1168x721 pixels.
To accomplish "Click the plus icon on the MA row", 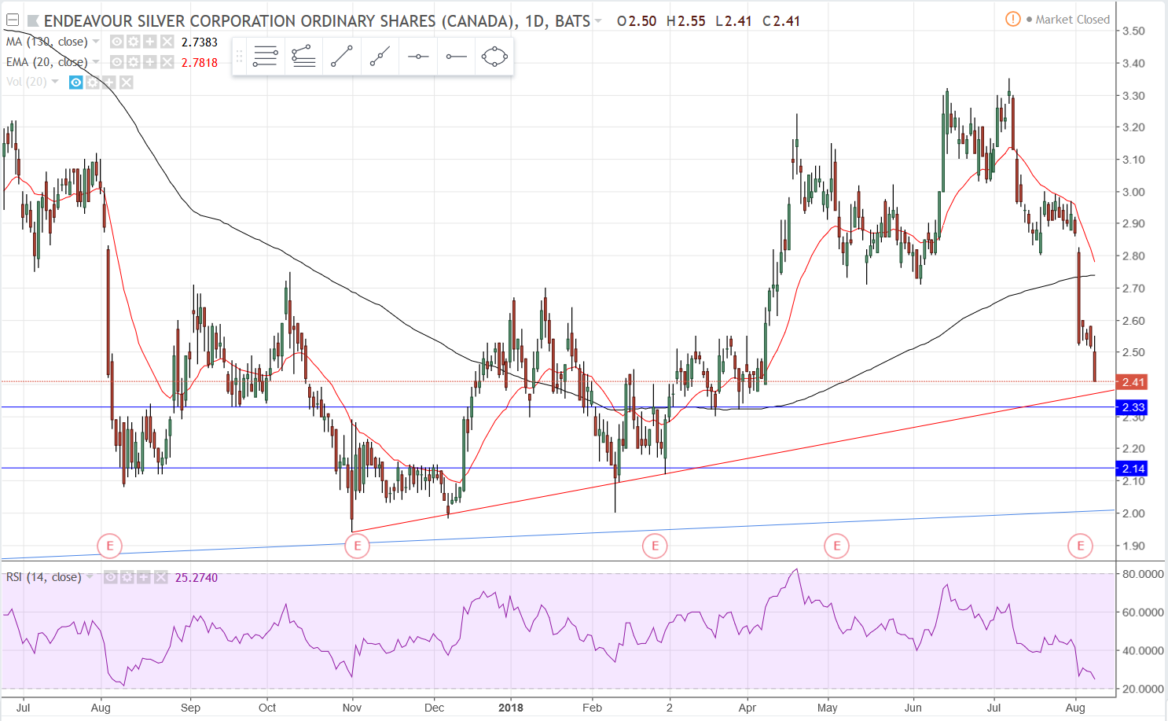I will 150,42.
